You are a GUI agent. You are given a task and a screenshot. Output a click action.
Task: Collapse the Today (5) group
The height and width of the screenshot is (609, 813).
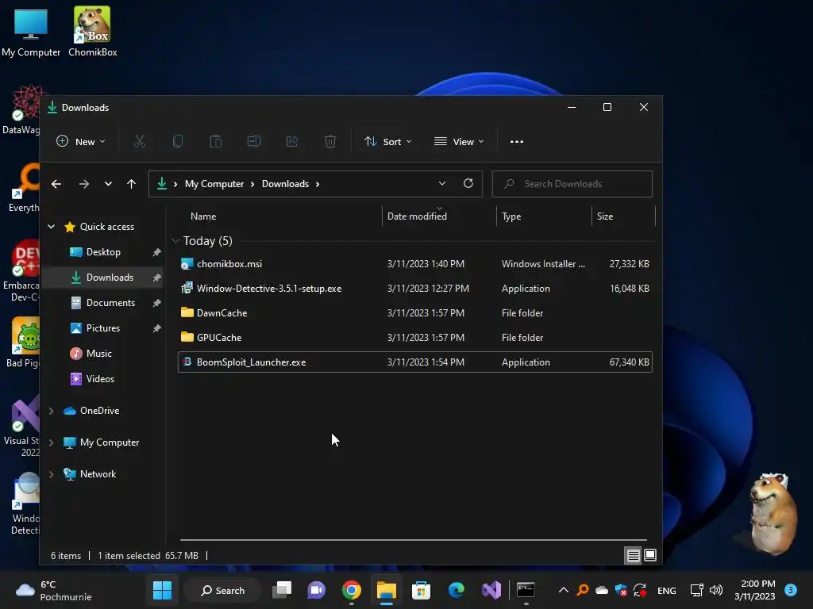[x=175, y=241]
